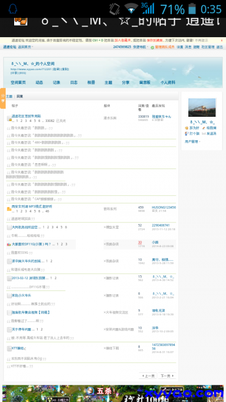Open the 主题 tab in space navigation

pos(108,83)
